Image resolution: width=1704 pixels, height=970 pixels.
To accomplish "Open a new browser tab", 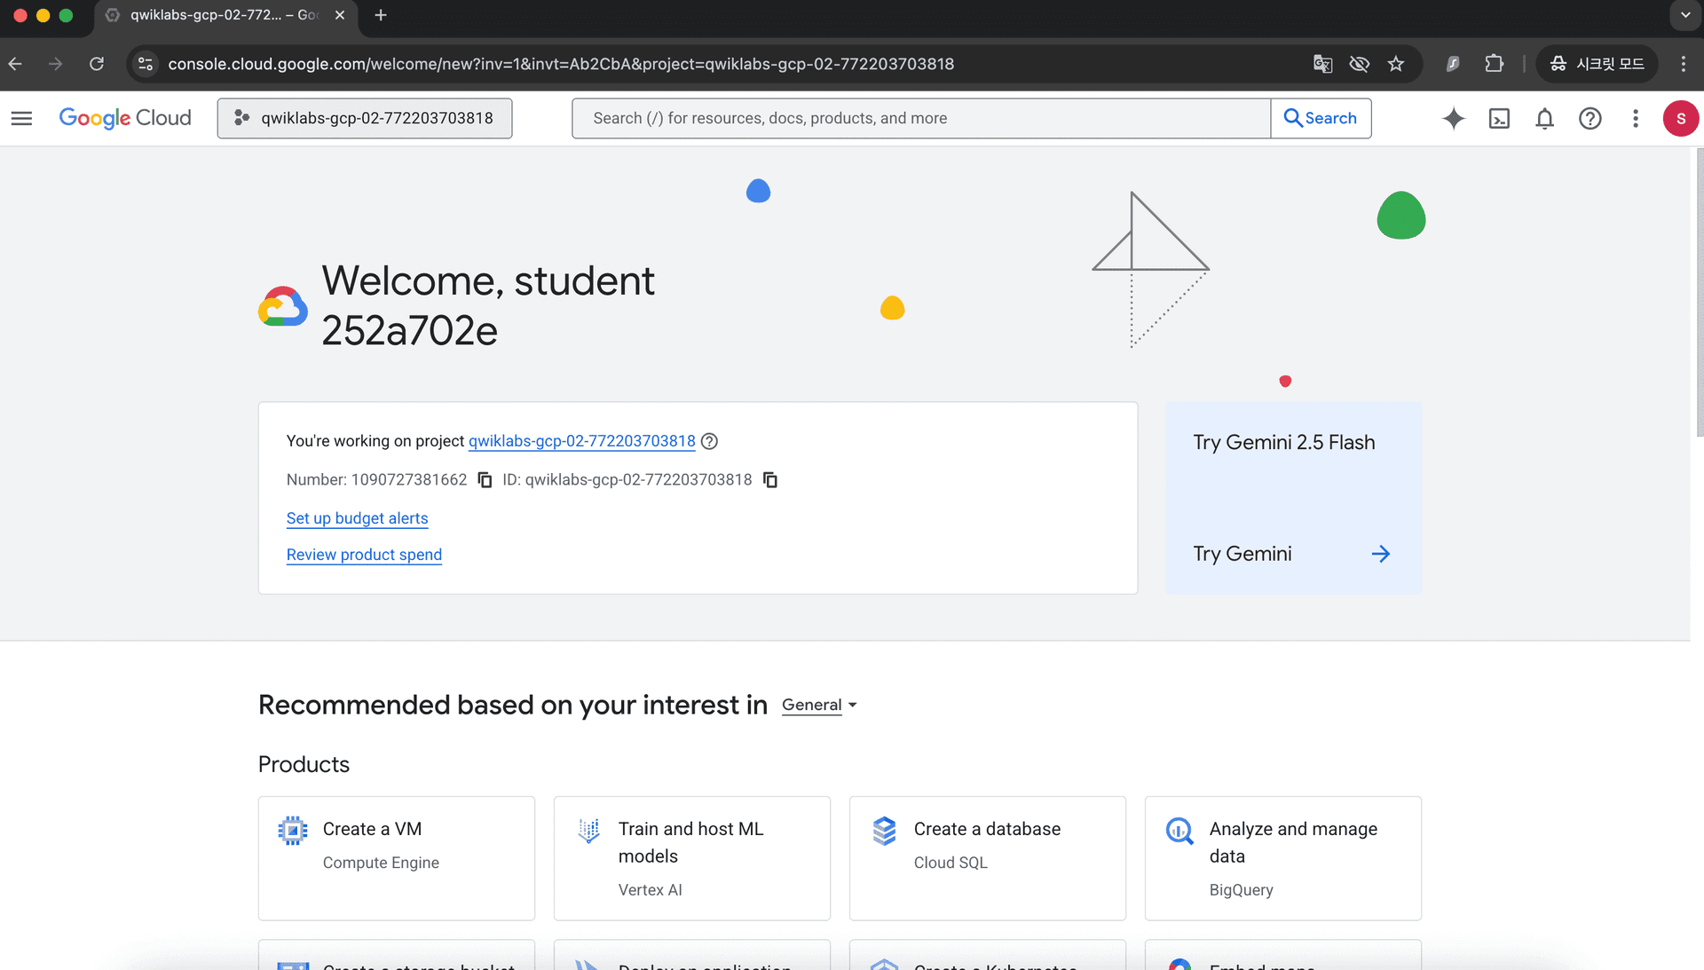I will tap(381, 15).
